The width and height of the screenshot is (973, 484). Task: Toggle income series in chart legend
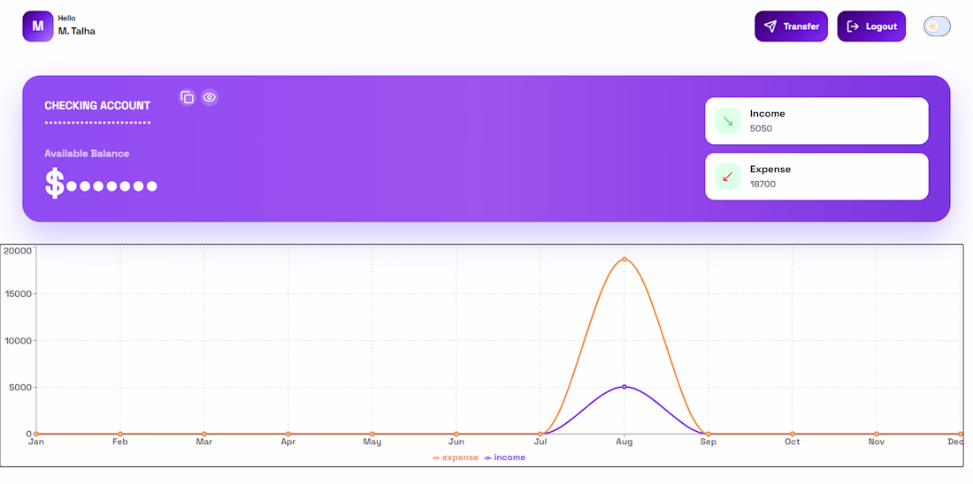point(504,458)
